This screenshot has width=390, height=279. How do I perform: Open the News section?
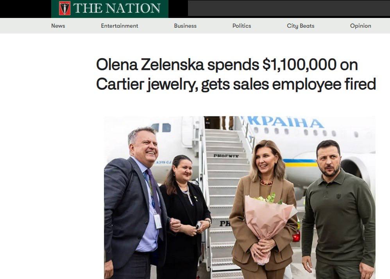(58, 26)
